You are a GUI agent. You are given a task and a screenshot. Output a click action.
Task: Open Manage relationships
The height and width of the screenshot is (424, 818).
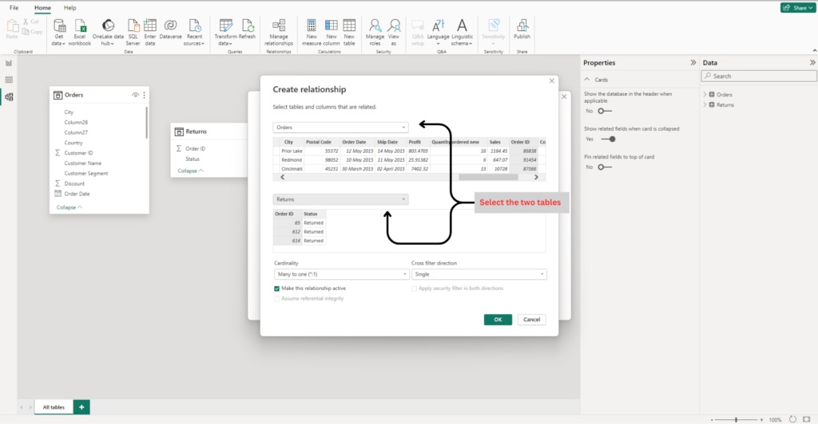[279, 32]
